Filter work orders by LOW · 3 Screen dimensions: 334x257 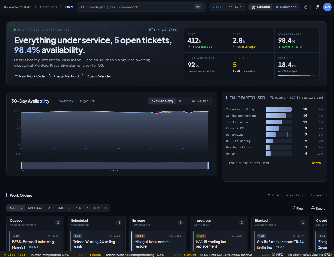[x=100, y=208]
